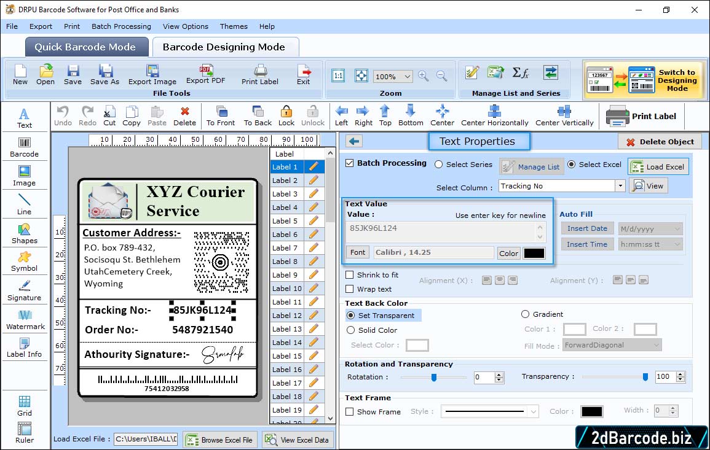Viewport: 710px width, 450px height.
Task: Click the Switch to Designing Mode button
Action: click(644, 80)
